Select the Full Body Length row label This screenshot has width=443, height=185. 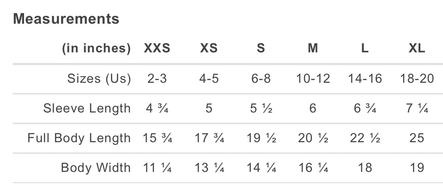tap(79, 138)
